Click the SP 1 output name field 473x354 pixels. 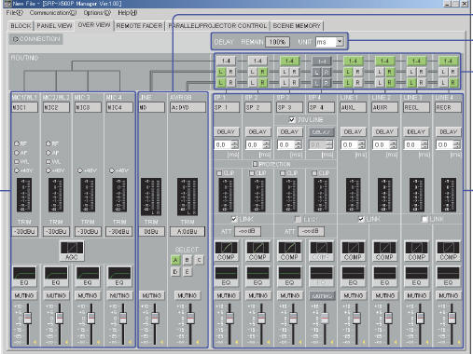click(227, 107)
